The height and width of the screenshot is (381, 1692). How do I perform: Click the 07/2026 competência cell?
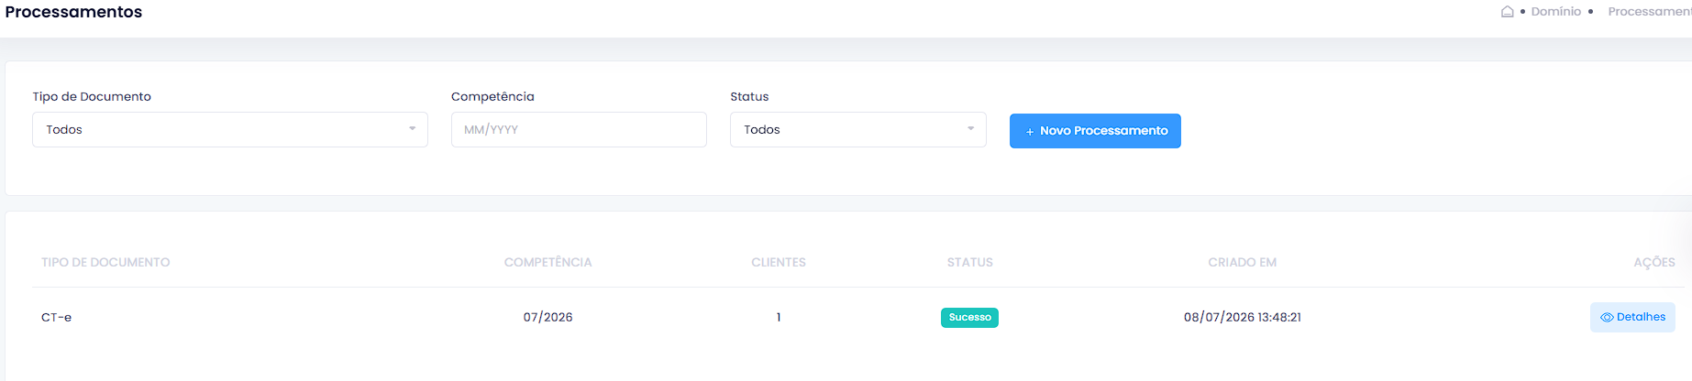pyautogui.click(x=547, y=318)
